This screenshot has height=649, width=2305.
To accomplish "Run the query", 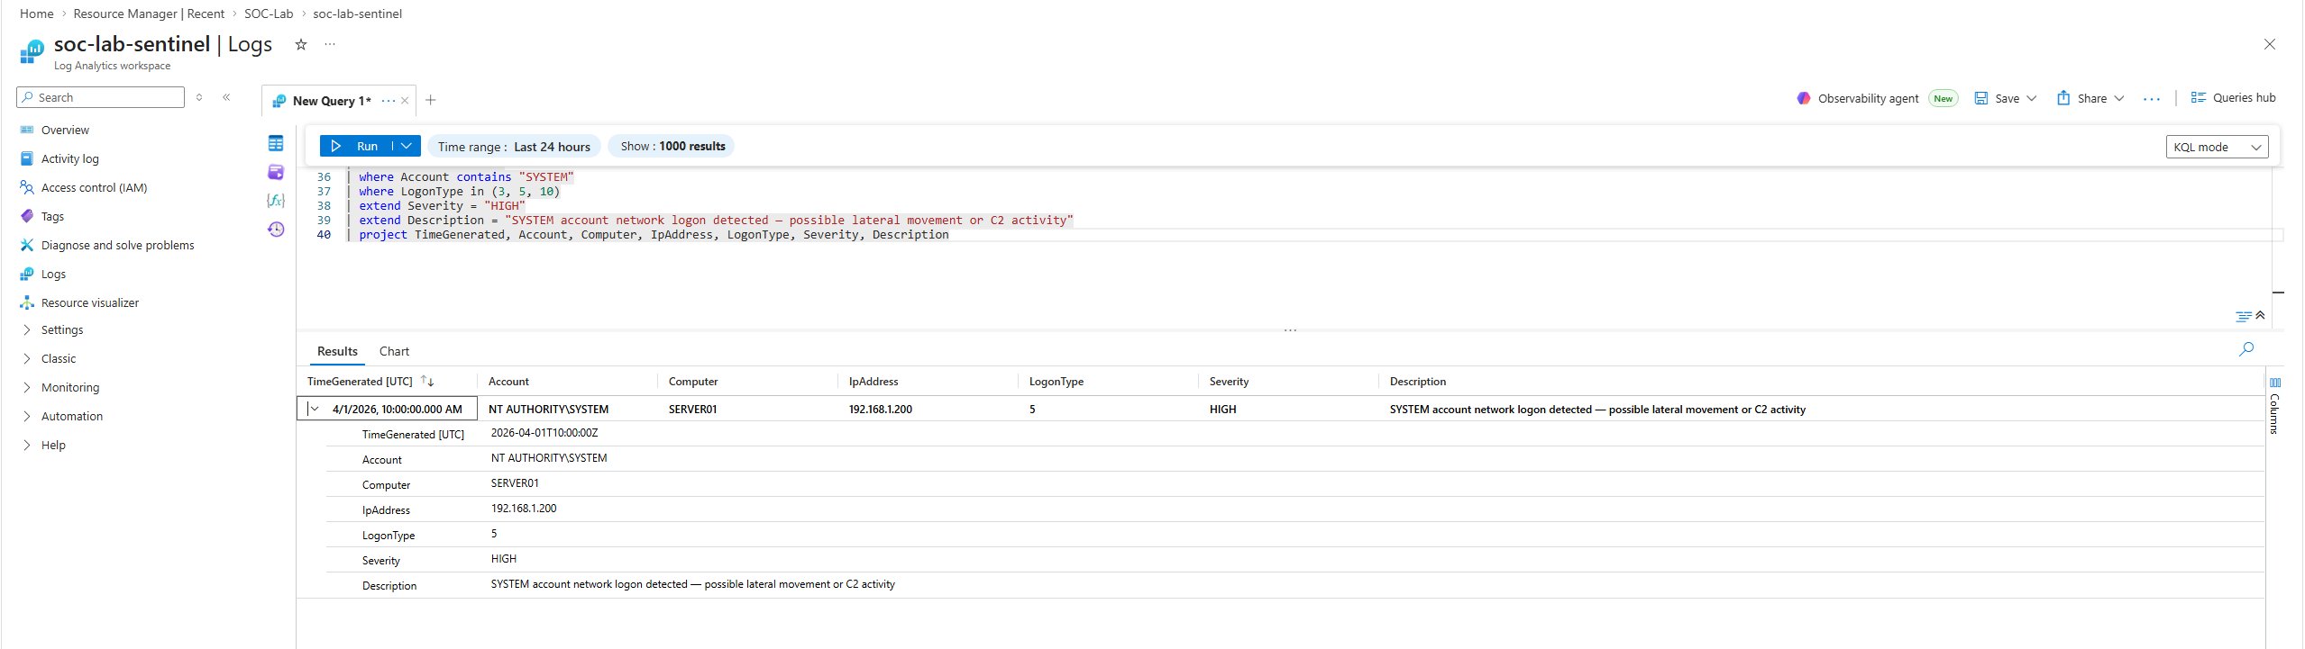I will [357, 146].
